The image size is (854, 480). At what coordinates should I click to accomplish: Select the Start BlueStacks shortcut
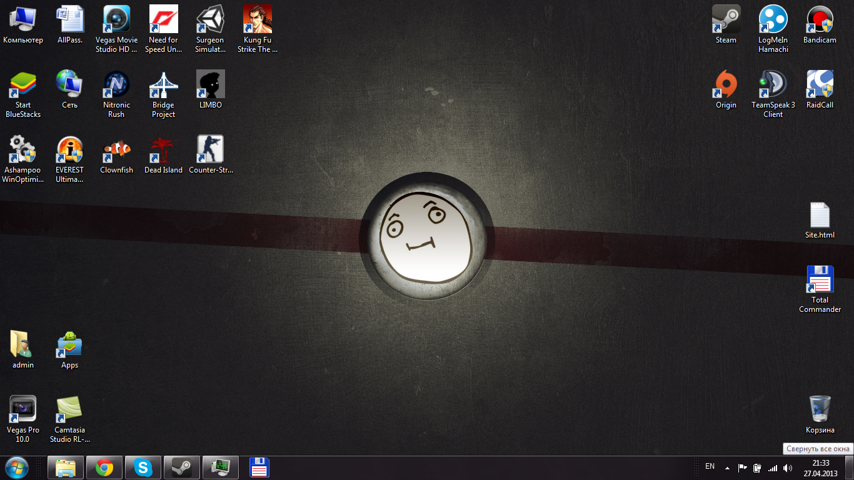(x=23, y=94)
